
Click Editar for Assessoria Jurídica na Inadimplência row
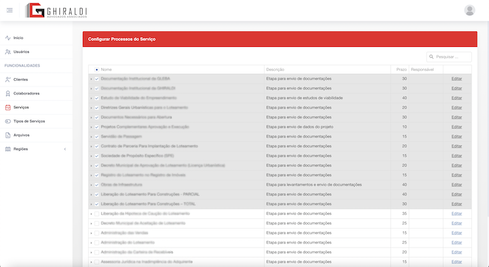pos(456,262)
